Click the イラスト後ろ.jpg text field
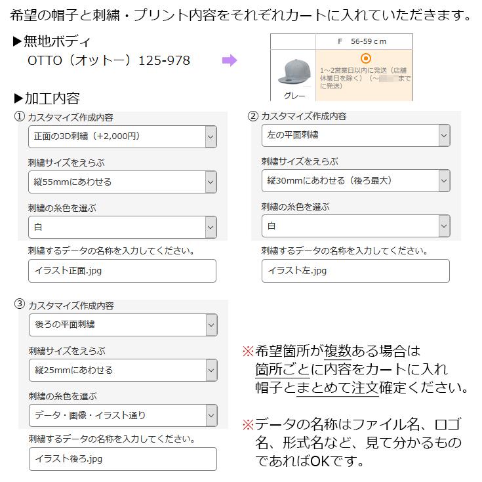 [122, 459]
